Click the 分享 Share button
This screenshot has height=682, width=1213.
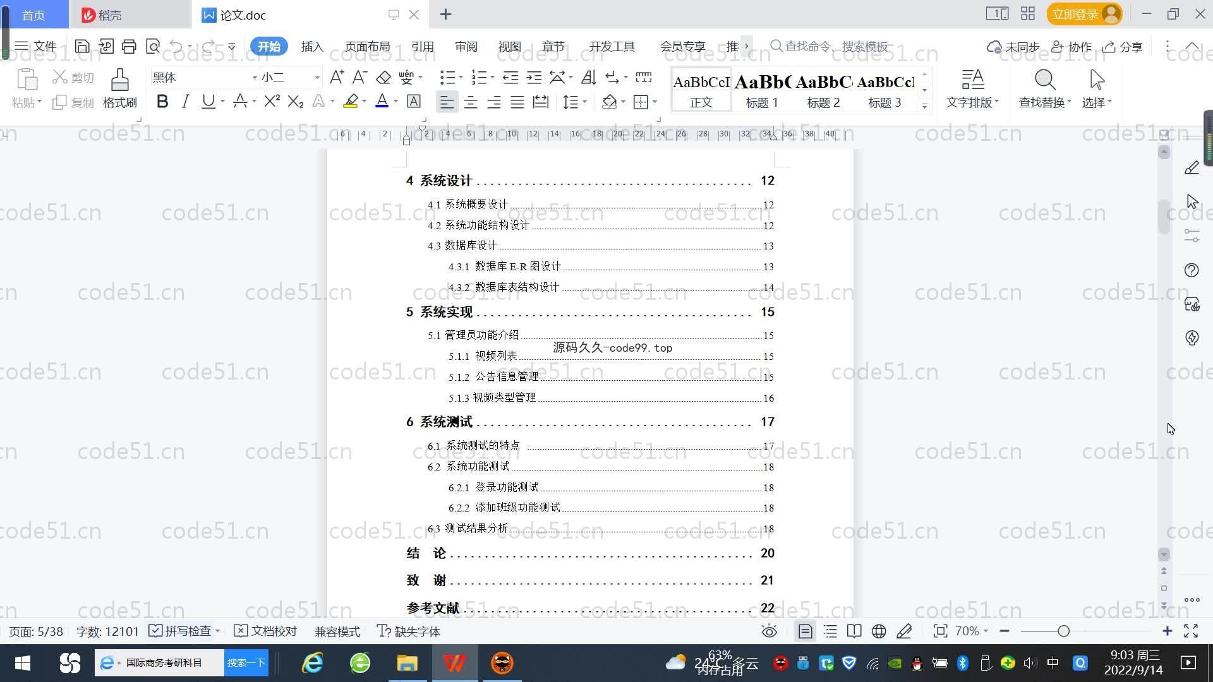(1123, 47)
